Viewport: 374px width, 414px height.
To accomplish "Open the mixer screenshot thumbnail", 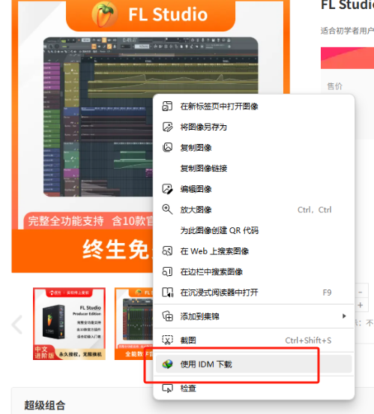I will tap(134, 324).
